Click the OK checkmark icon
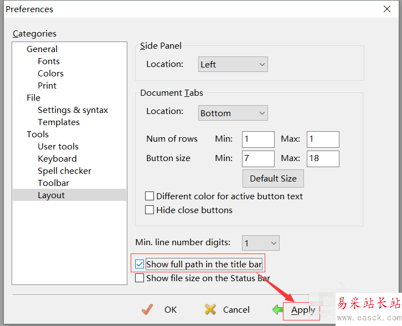 click(x=147, y=309)
